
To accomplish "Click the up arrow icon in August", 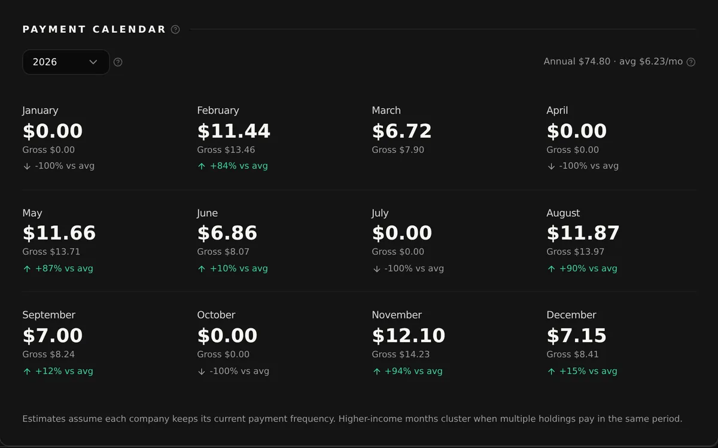I will pyautogui.click(x=551, y=269).
